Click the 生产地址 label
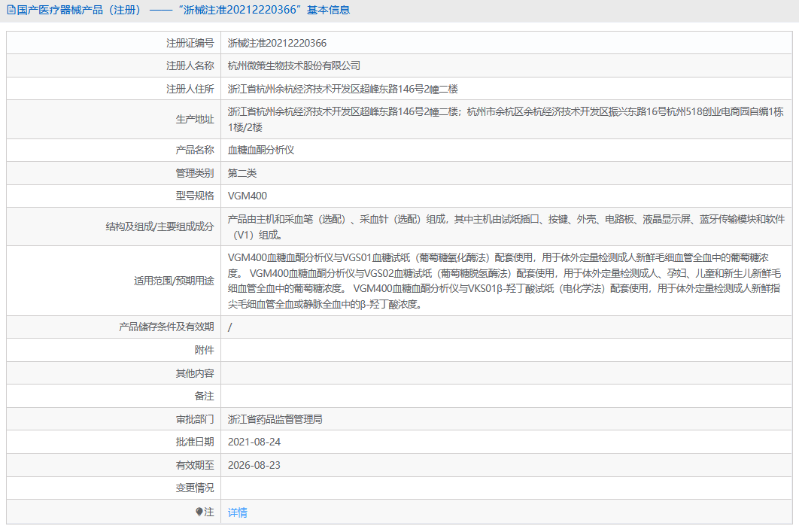799x529 pixels. click(195, 119)
